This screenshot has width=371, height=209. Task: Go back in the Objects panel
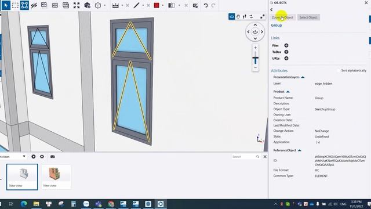coord(271,10)
